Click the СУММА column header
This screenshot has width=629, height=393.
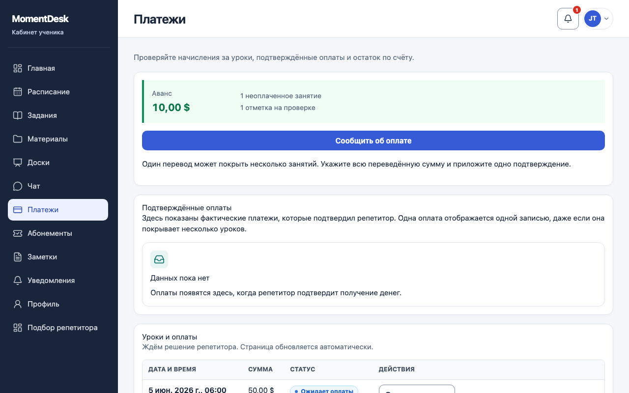pyautogui.click(x=260, y=369)
